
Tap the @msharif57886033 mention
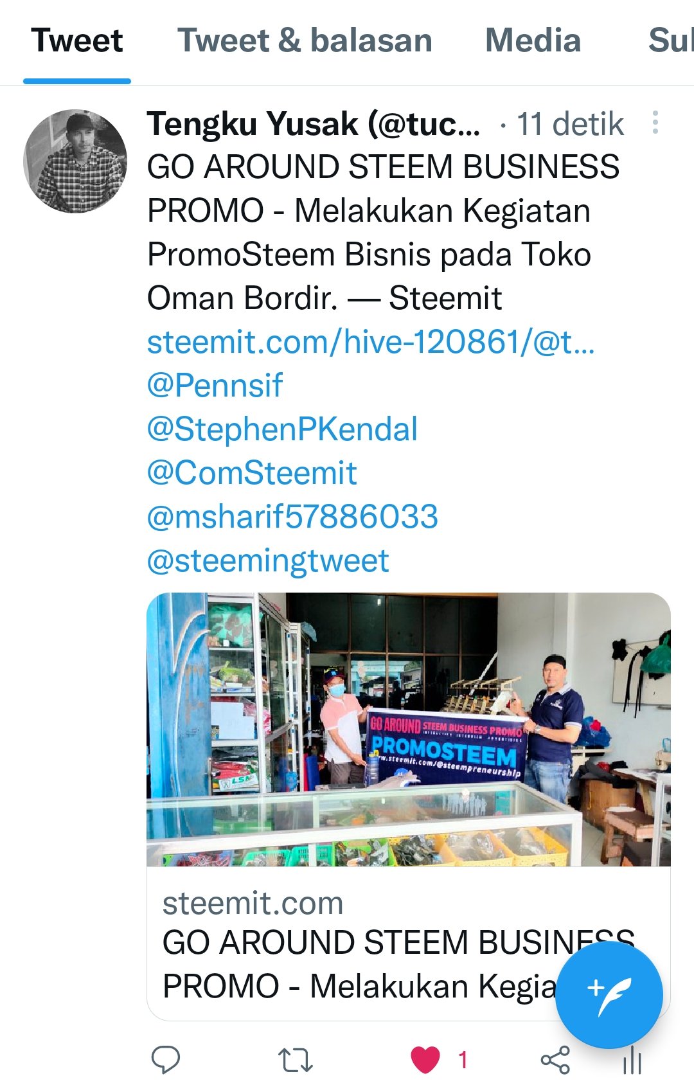point(292,516)
